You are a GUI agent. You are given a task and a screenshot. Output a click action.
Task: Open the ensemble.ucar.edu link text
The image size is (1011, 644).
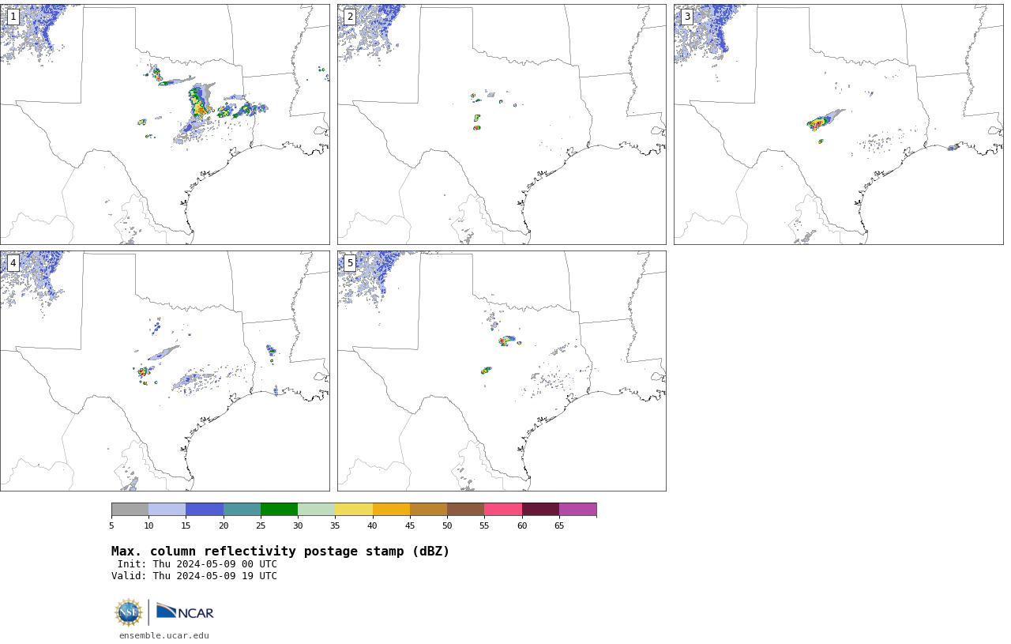coord(164,635)
